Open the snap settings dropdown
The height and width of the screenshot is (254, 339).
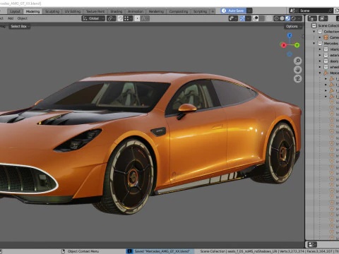coord(128,18)
